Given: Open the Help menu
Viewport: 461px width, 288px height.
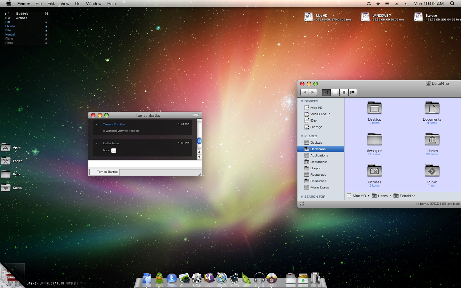Looking at the screenshot, I should coord(111,4).
